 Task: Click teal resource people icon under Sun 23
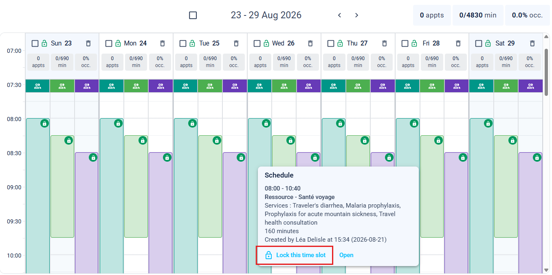[37, 86]
